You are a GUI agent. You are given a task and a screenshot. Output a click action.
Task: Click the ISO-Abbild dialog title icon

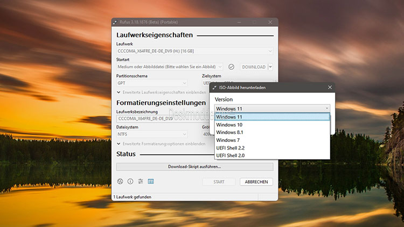click(x=214, y=88)
